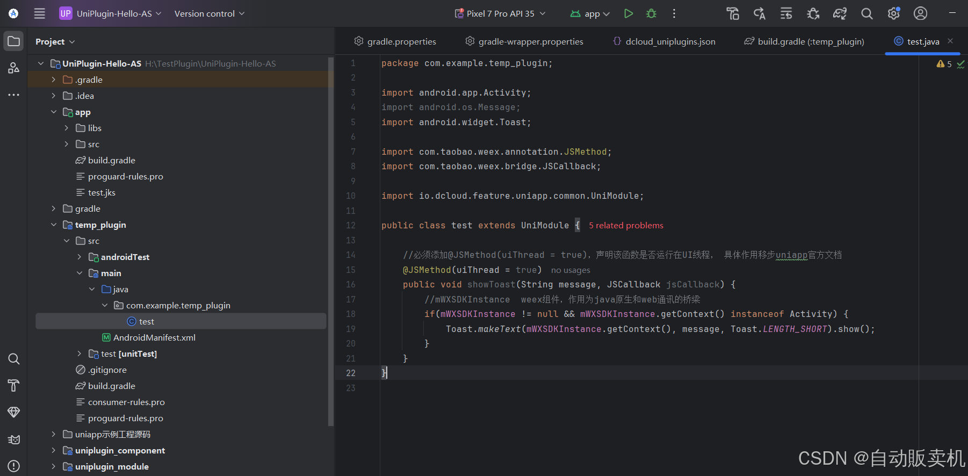
Task: Click the Run app green play button
Action: tap(629, 13)
